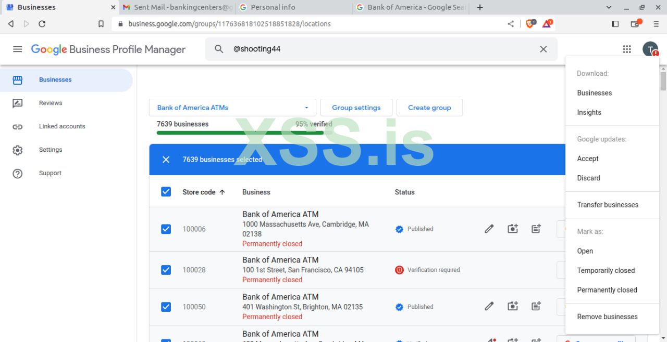
Task: Toggle the browser sidebar panel icon
Action: coord(615,23)
